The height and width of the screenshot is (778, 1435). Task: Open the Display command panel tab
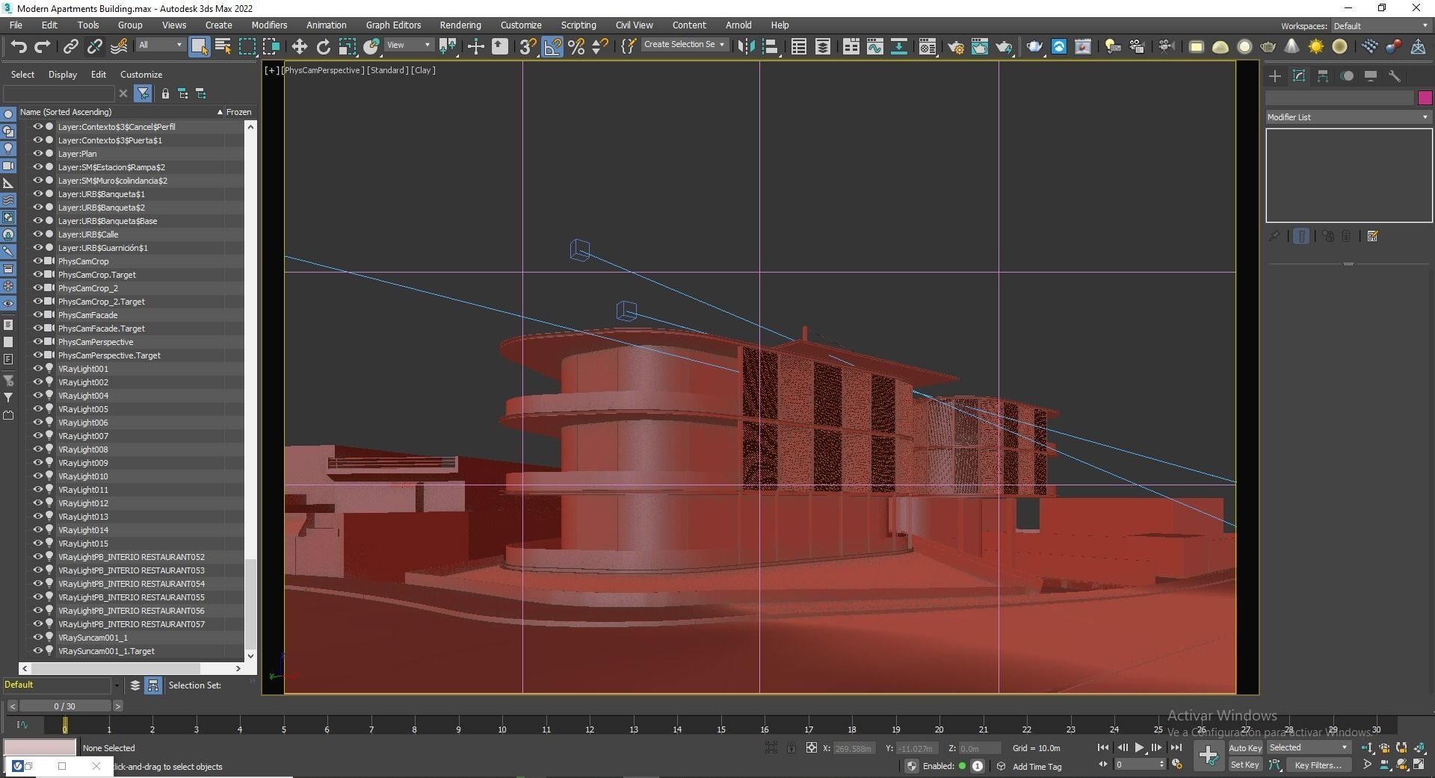pyautogui.click(x=1371, y=76)
